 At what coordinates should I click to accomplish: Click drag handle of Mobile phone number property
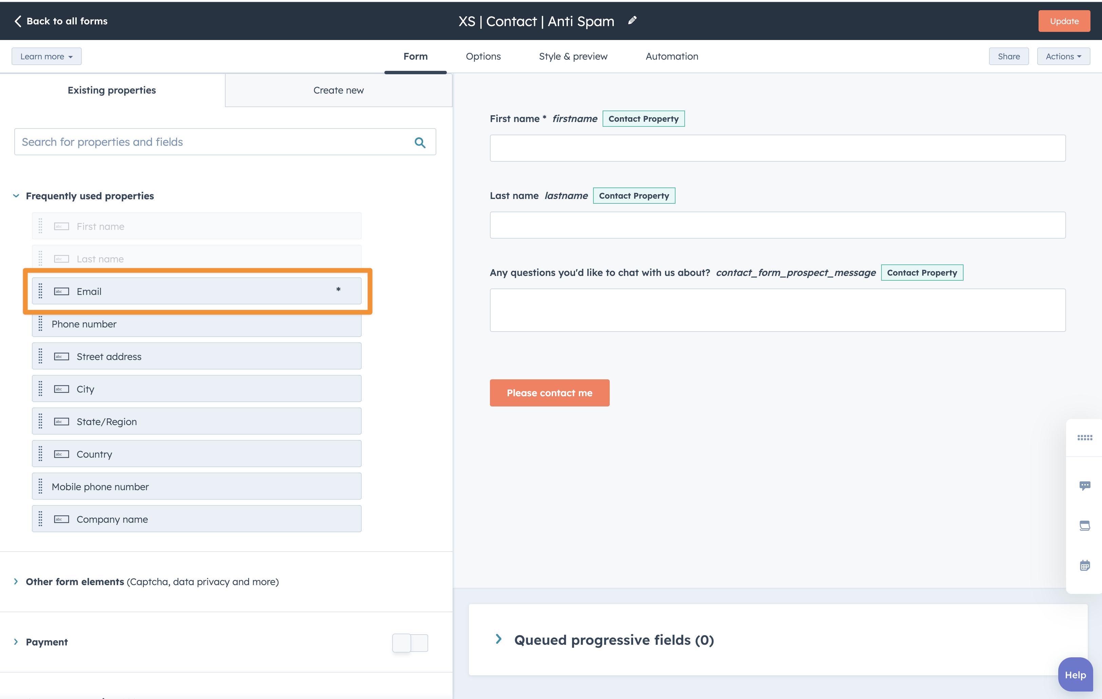(40, 486)
